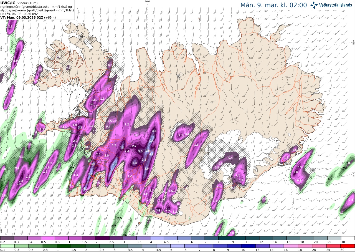The image size is (355, 252).
Task: Click the 4.2 precipitation value on map
Action: click(x=121, y=148)
